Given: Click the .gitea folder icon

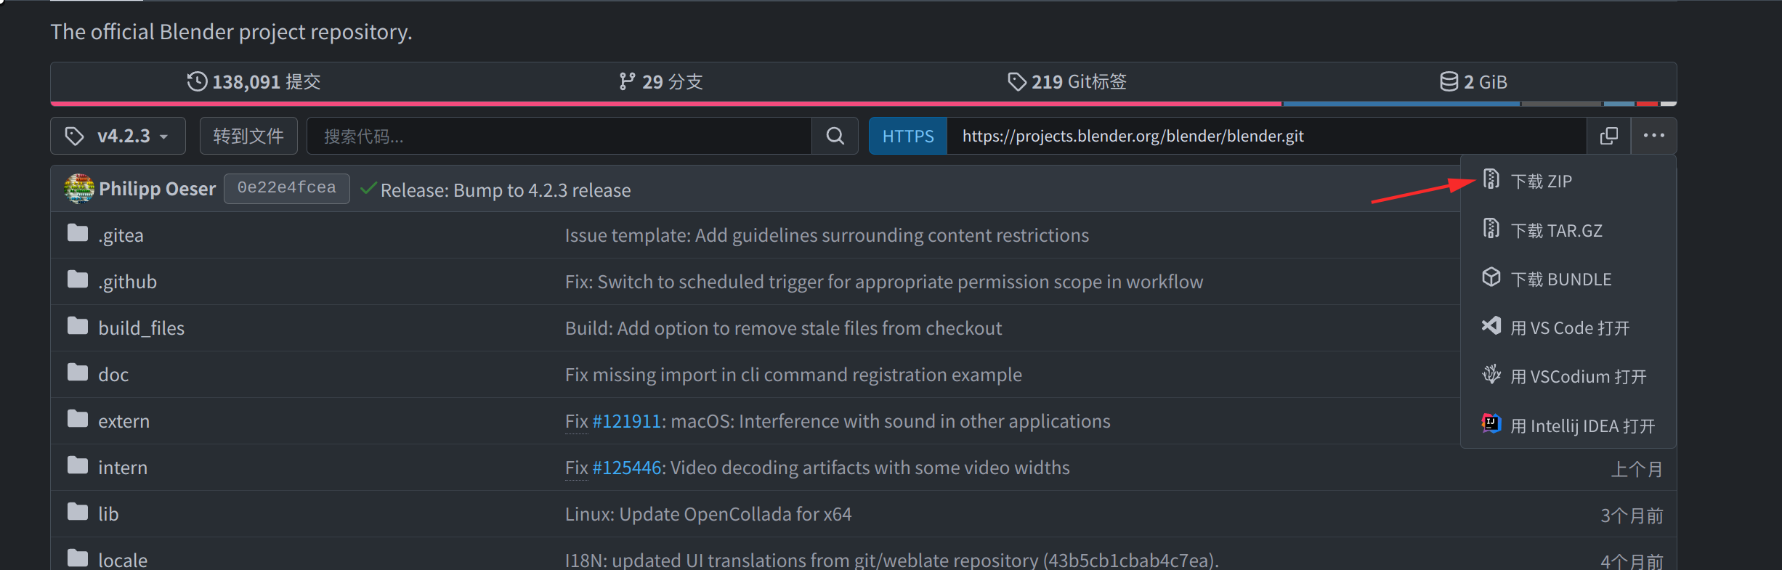Looking at the screenshot, I should 78,233.
